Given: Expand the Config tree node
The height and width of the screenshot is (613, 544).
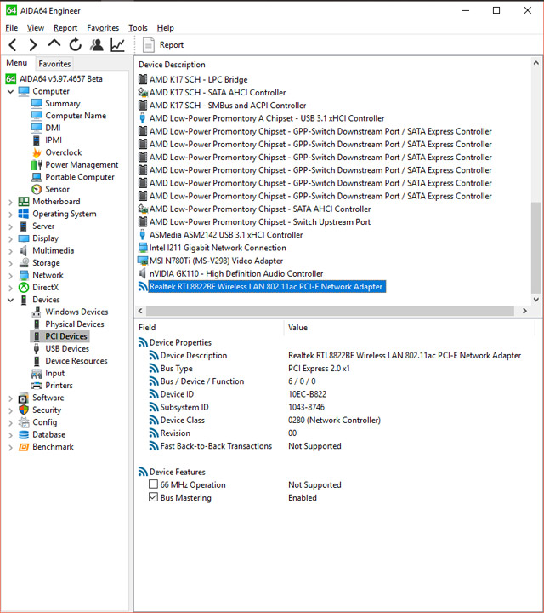Looking at the screenshot, I should (10, 423).
